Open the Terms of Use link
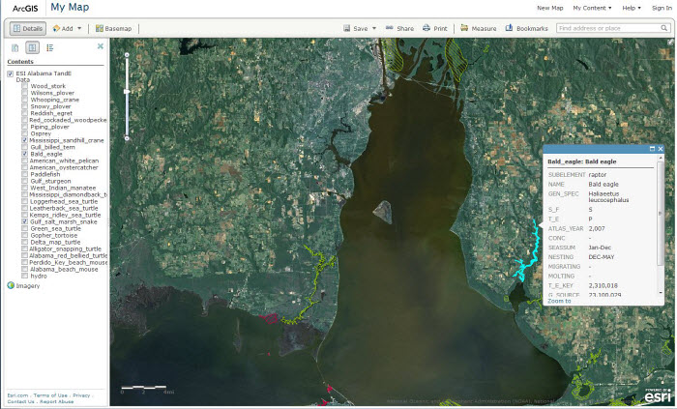The height and width of the screenshot is (409, 677). point(50,395)
